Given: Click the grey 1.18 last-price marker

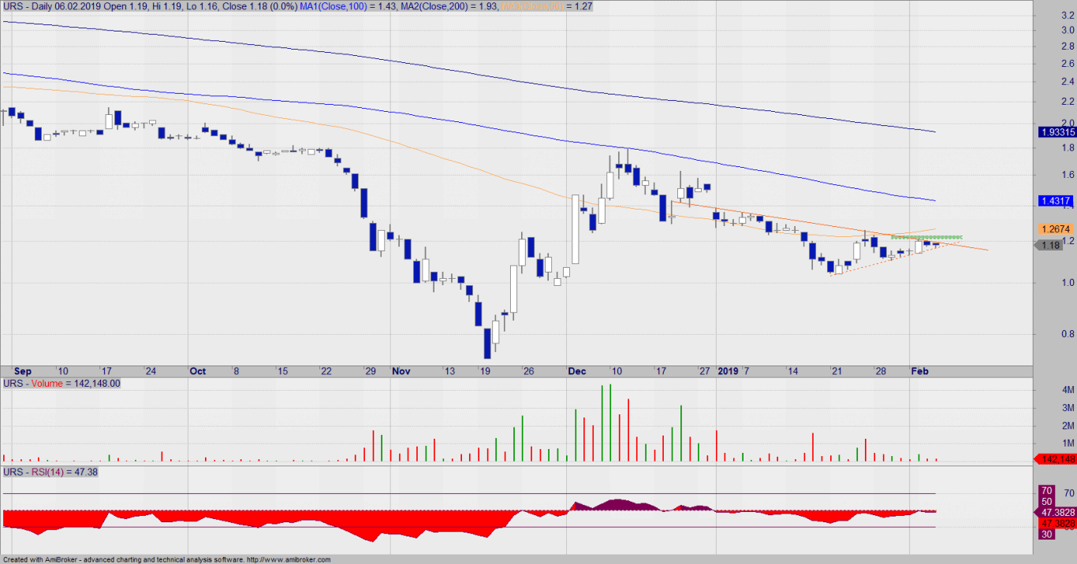Looking at the screenshot, I should click(x=1053, y=246).
